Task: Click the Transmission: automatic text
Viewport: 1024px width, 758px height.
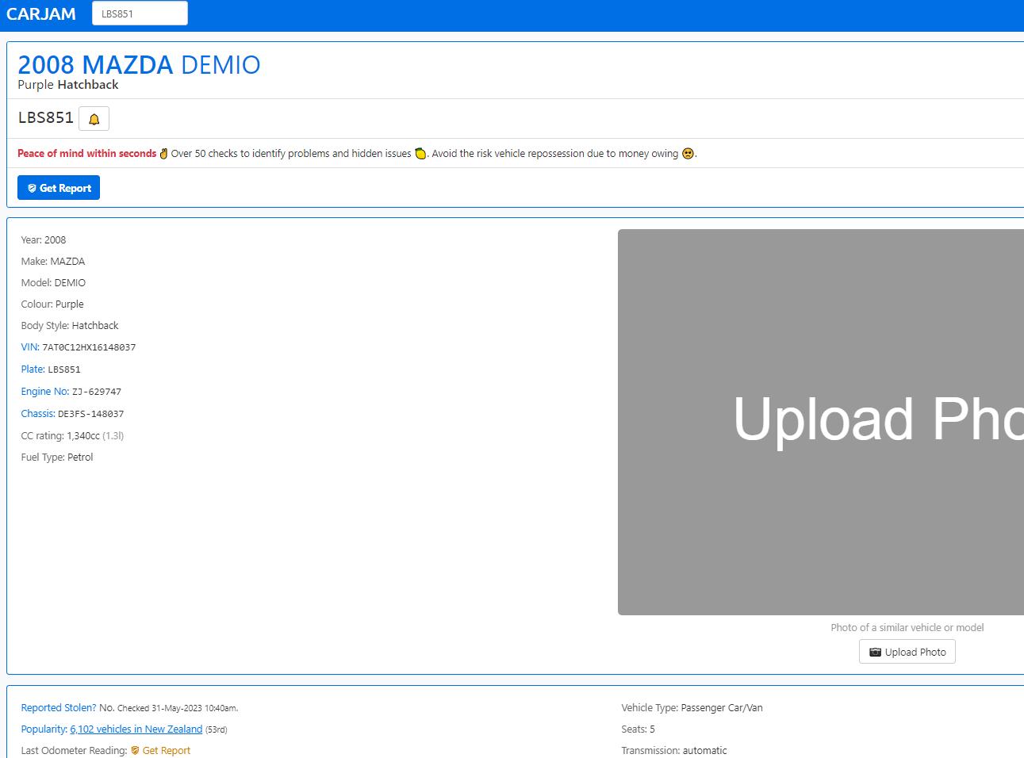Action: (x=674, y=751)
